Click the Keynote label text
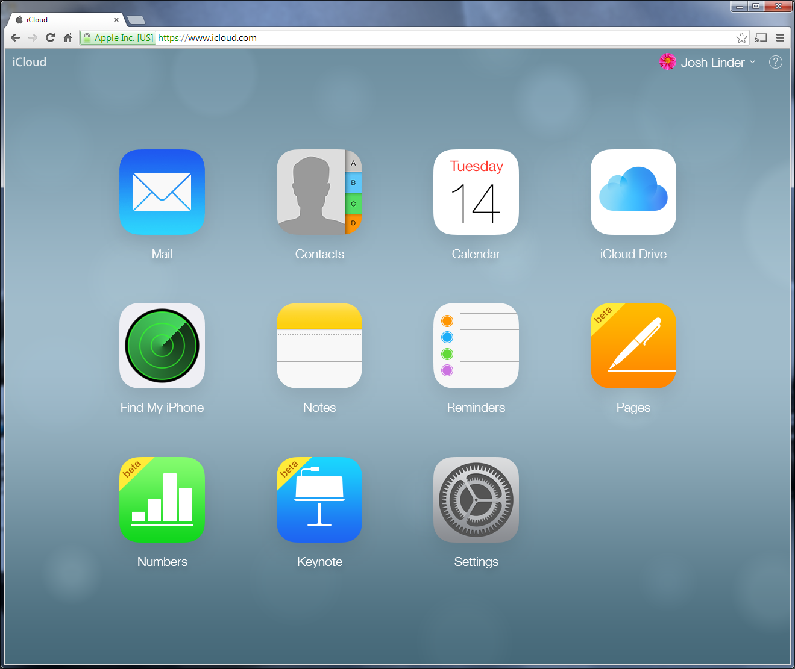The image size is (795, 669). pyautogui.click(x=319, y=562)
